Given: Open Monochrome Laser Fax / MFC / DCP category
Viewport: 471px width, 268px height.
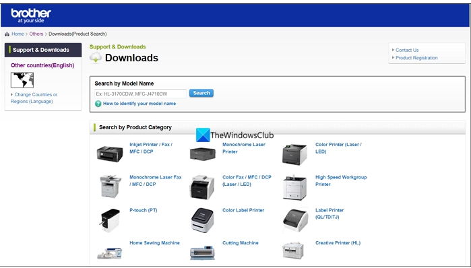Looking at the screenshot, I should (155, 180).
